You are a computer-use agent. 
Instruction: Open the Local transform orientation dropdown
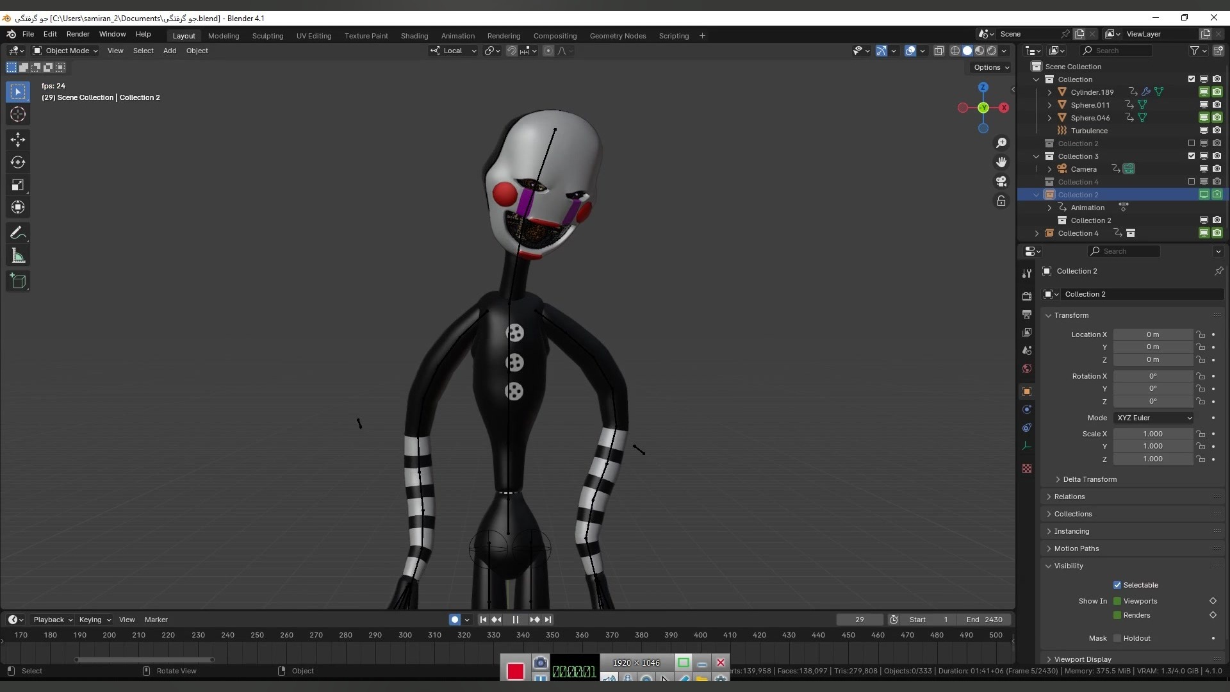coord(453,51)
